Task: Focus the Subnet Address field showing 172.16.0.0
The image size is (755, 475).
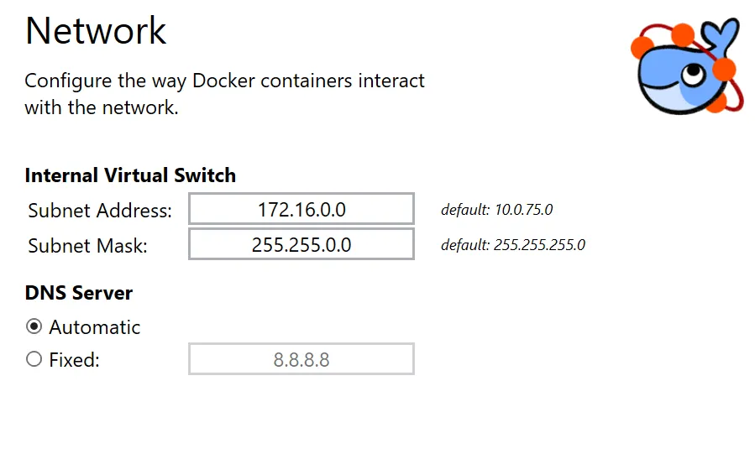Action: [301, 209]
